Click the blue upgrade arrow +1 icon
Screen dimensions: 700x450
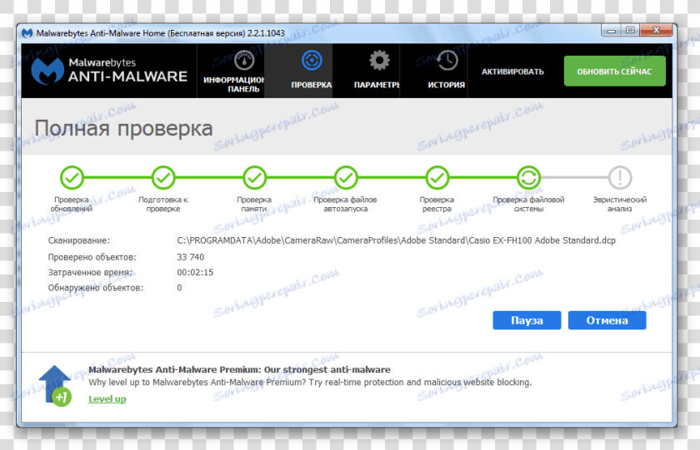pos(55,385)
